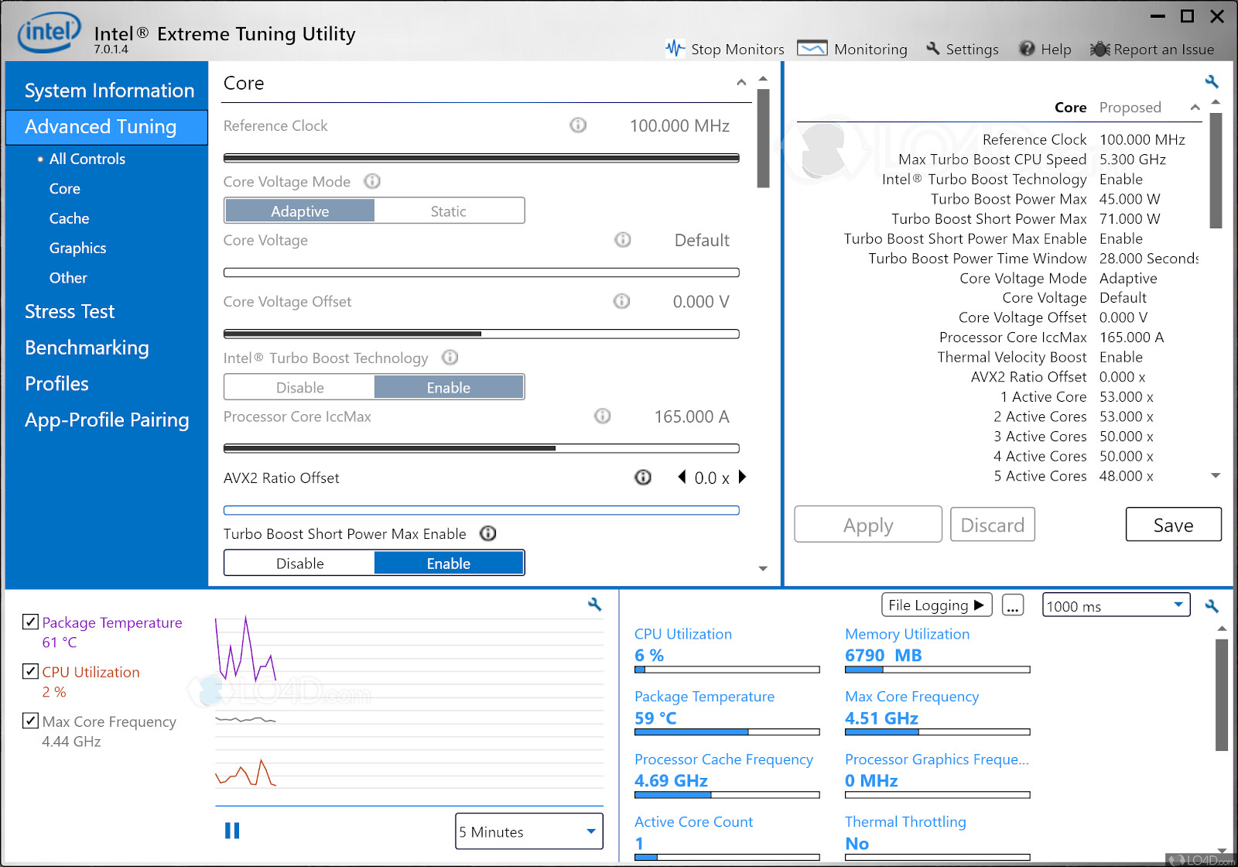Click the Core Voltage Offset slider
Screen dimensions: 1238x867
tap(481, 334)
